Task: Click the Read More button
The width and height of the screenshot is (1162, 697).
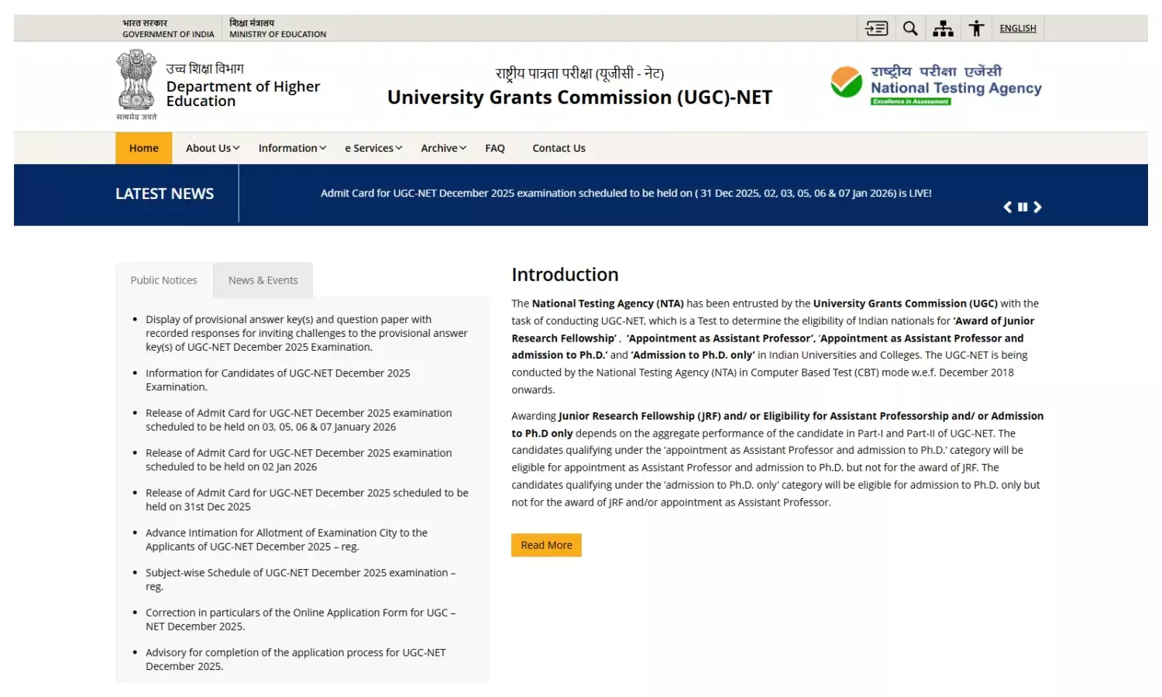Action: point(546,545)
